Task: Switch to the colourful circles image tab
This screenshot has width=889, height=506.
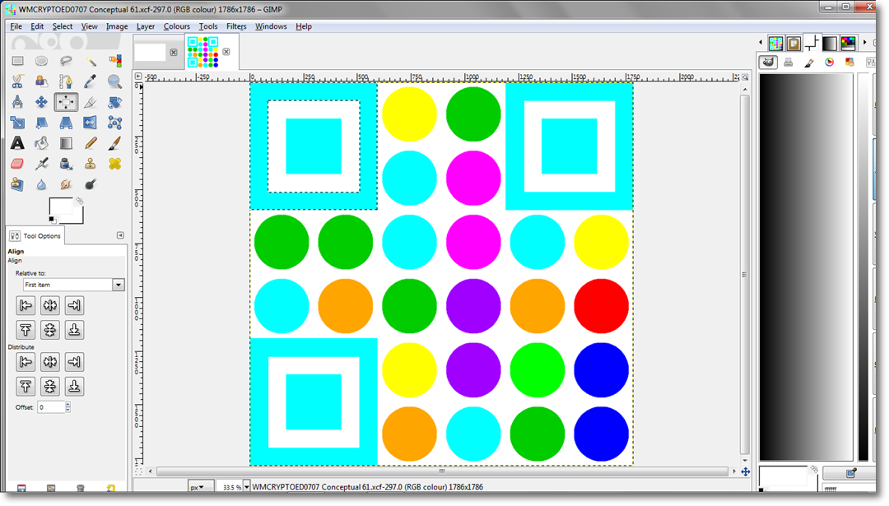Action: point(203,52)
